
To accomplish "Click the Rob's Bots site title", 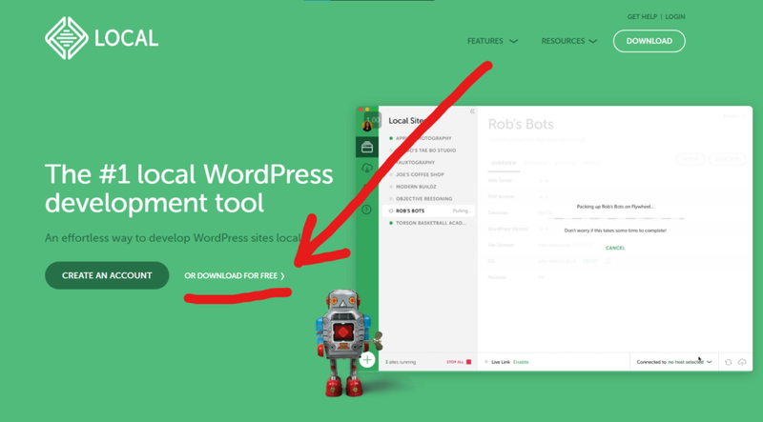I will click(x=521, y=124).
